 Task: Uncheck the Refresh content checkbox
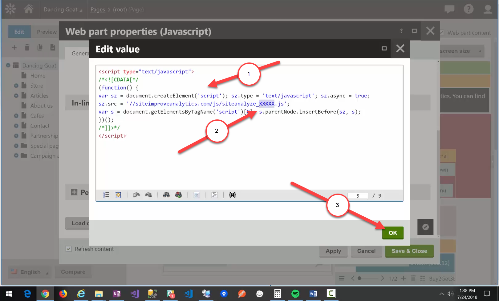[x=68, y=248]
